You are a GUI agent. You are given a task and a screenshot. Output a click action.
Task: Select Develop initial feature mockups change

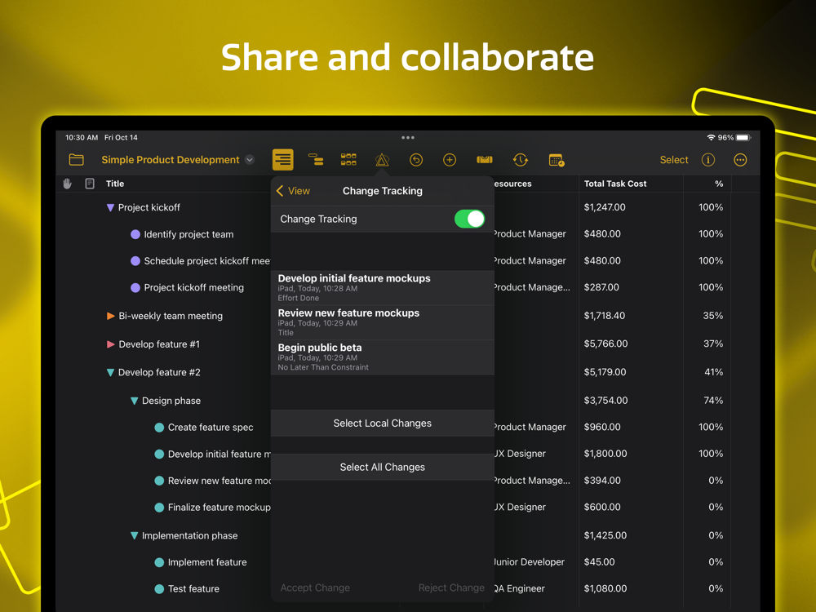tap(383, 288)
